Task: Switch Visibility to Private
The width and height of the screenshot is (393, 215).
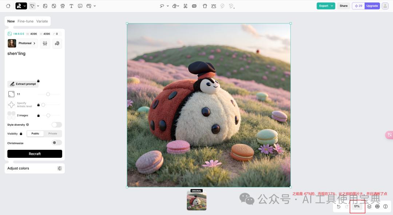Action: click(52, 133)
